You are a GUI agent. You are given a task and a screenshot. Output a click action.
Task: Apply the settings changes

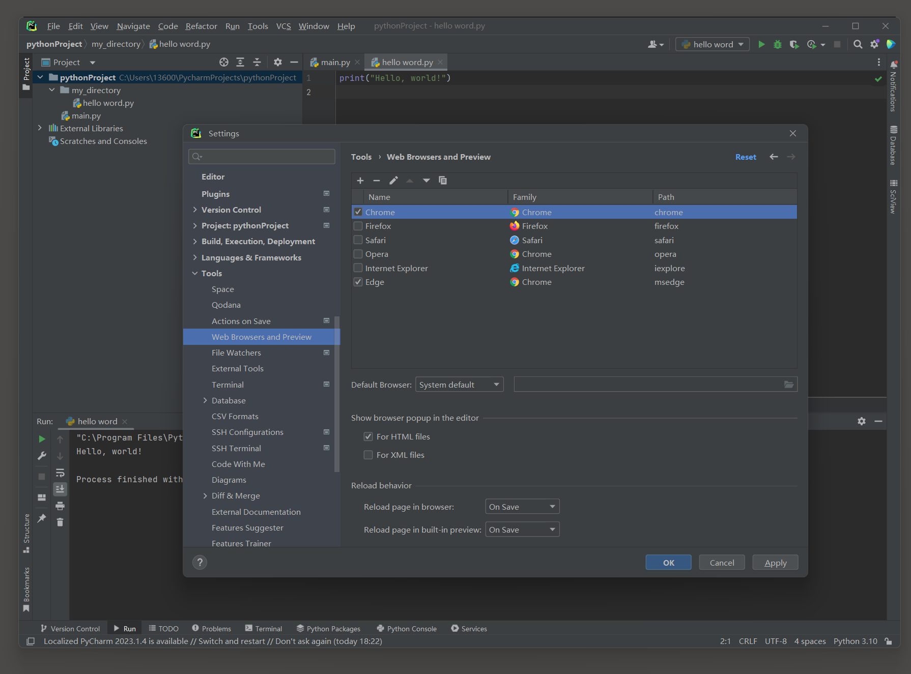click(x=775, y=563)
